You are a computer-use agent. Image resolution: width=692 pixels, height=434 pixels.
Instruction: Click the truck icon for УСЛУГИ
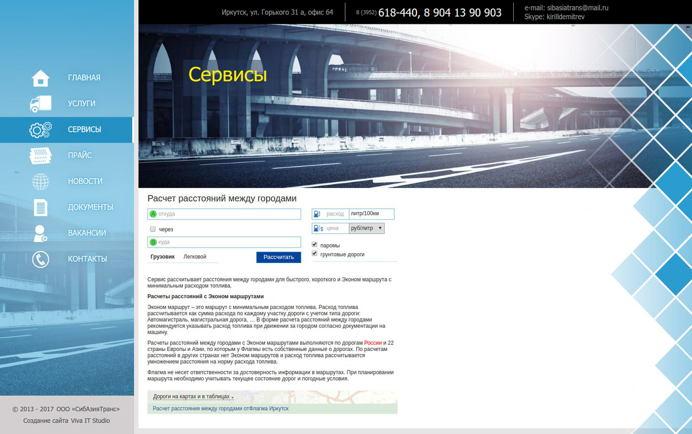tap(41, 104)
